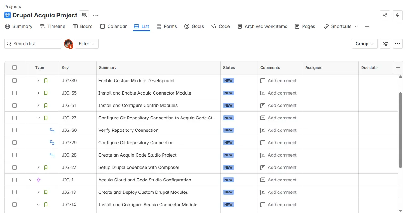
Task: Click the project team members icon
Action: coord(84,15)
